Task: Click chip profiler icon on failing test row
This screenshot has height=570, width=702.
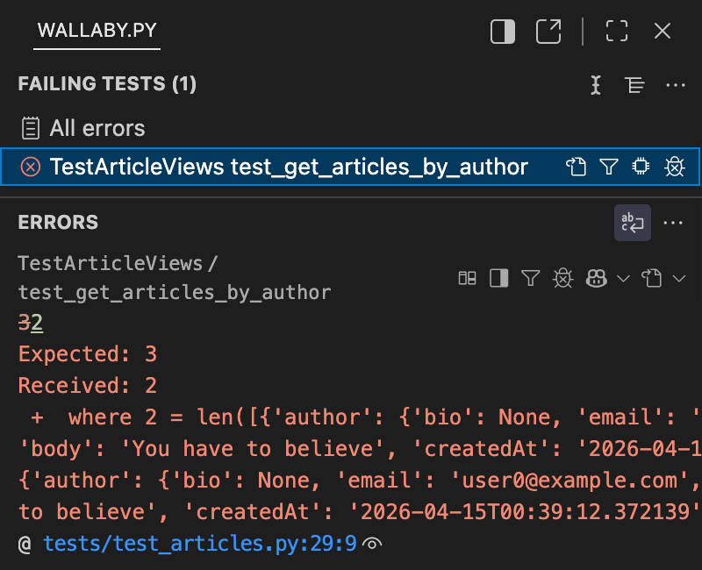Action: tap(641, 167)
